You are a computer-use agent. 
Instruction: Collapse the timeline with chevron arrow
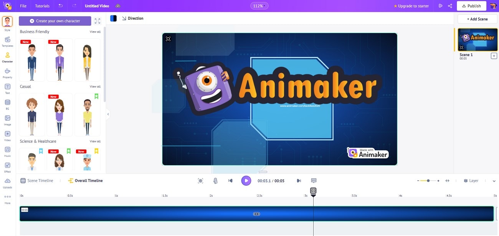tap(494, 181)
